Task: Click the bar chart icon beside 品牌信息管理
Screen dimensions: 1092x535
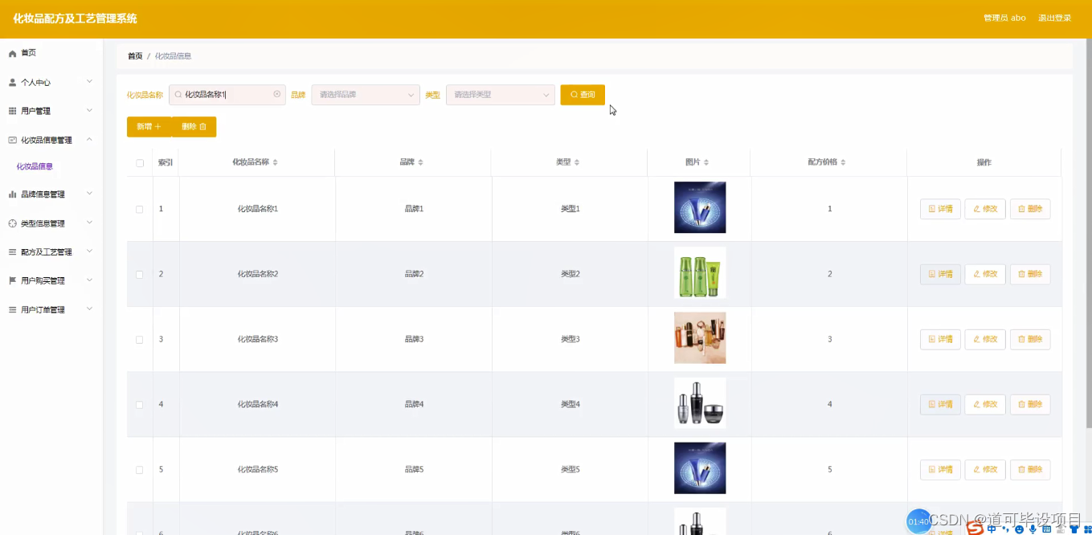Action: pos(12,194)
